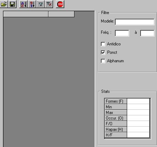This screenshot has height=147, width=157.
Task: Click the first column header of the list
Action: (26, 14)
